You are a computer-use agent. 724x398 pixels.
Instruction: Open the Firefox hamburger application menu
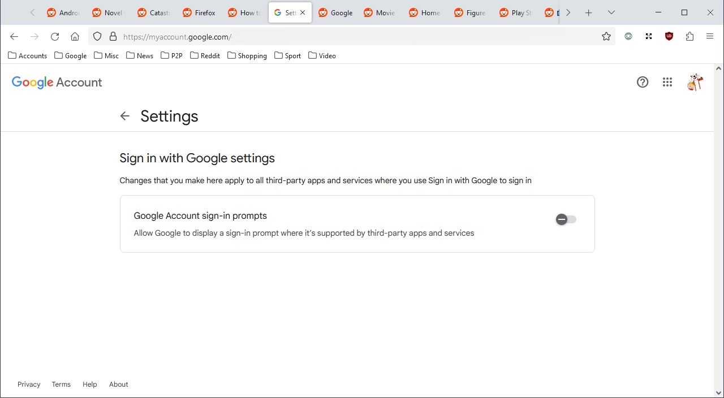(x=710, y=37)
